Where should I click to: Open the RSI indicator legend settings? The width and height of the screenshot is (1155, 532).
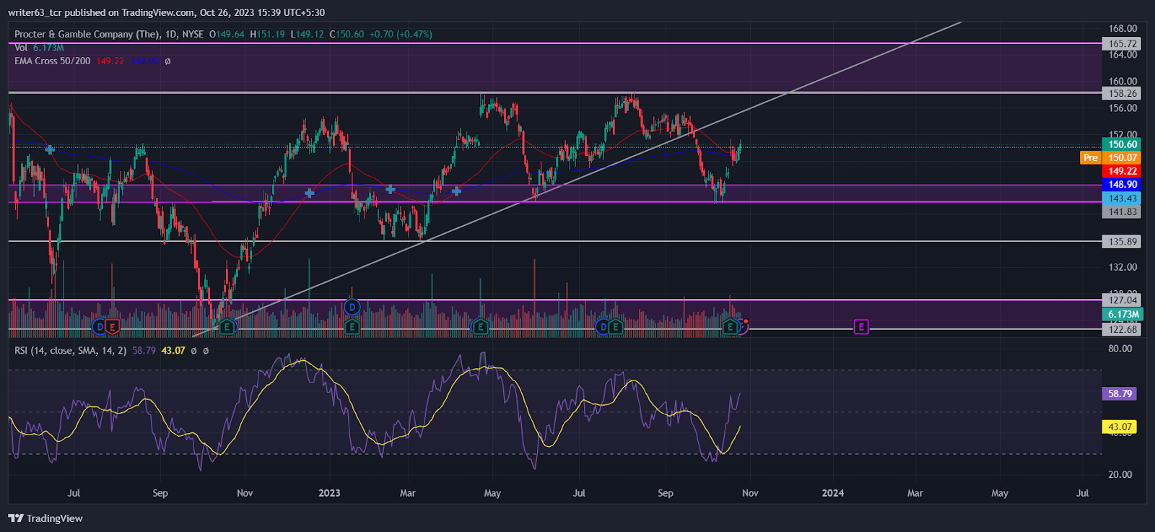(71, 350)
